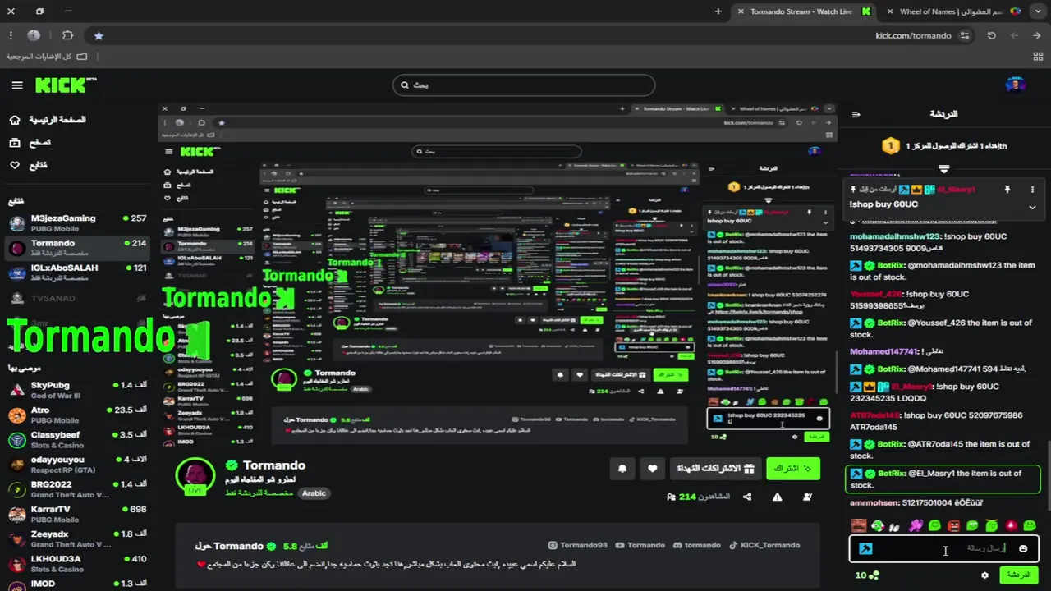
Task: Open the browser tab search dropdown
Action: (1036, 11)
